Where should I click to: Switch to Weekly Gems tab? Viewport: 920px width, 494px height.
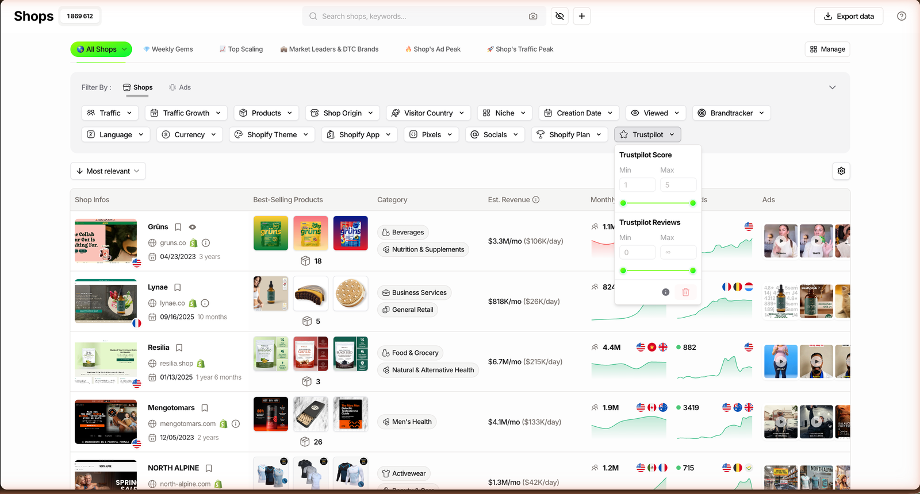coord(168,49)
